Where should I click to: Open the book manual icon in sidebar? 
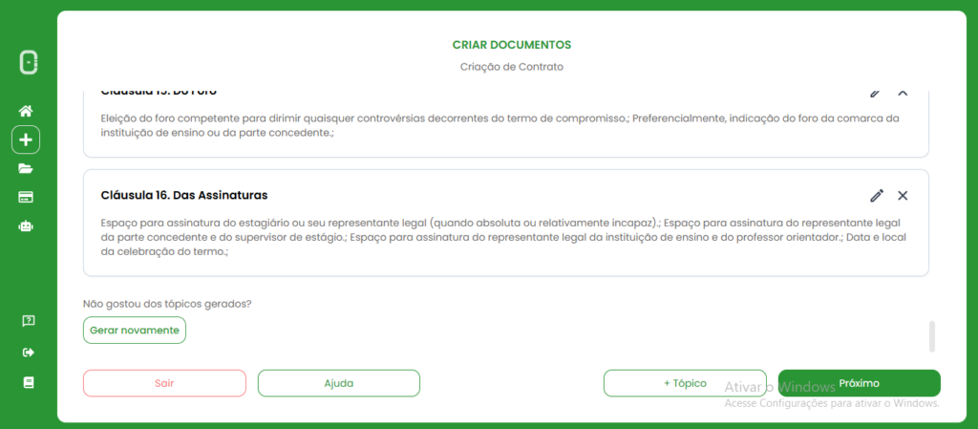[x=28, y=382]
